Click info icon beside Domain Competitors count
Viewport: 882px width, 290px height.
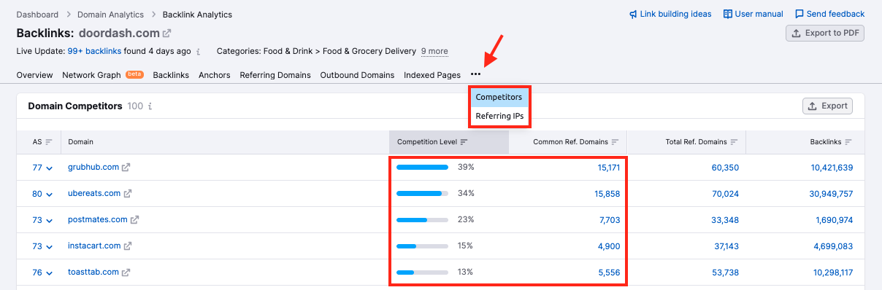pos(150,106)
